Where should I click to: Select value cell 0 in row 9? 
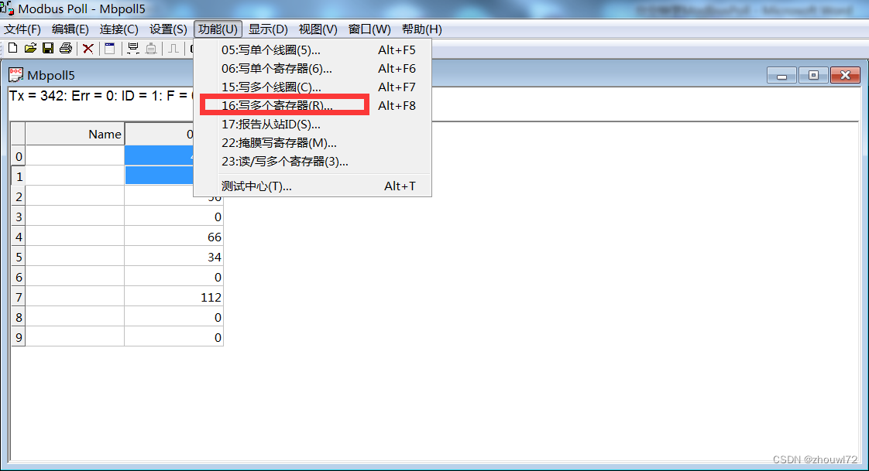click(174, 337)
